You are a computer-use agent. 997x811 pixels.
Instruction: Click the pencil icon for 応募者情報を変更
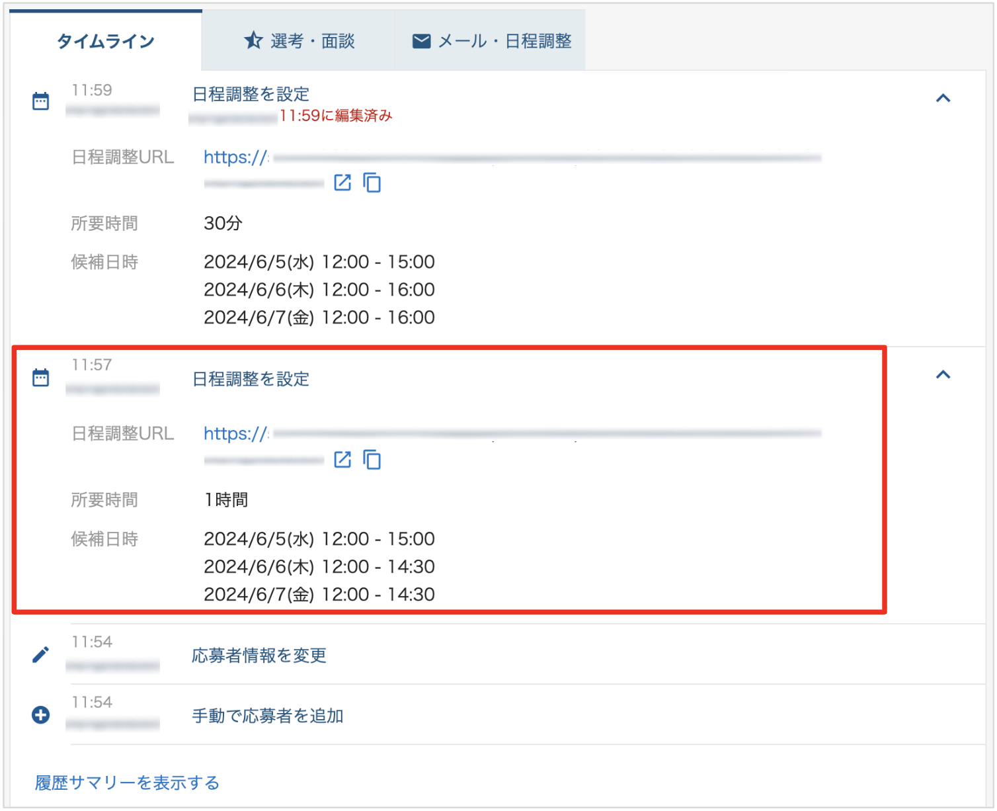[41, 655]
